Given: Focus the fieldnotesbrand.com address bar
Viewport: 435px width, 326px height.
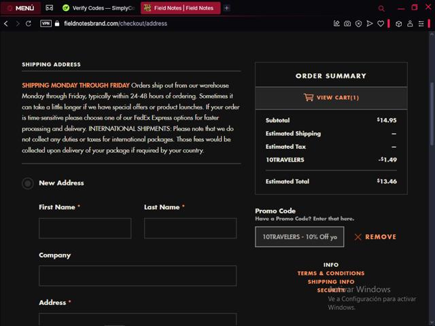Looking at the screenshot, I should 116,24.
